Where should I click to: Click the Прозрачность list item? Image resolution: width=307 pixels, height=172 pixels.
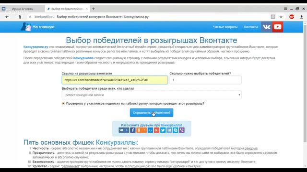[x=155, y=155]
